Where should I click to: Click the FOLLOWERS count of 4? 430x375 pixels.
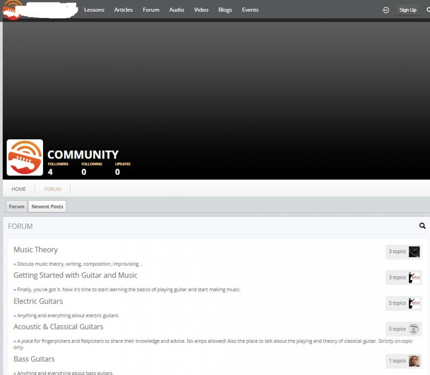50,172
